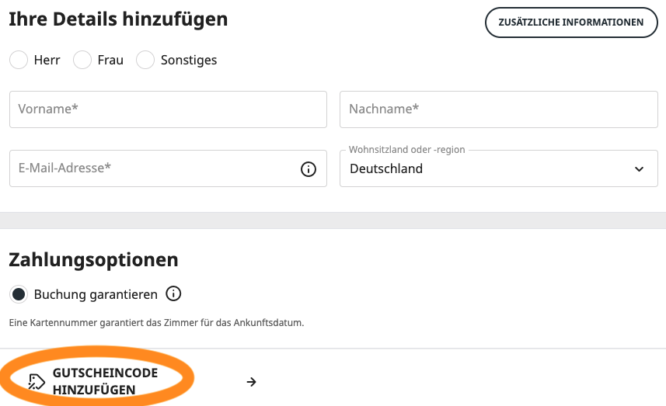Viewport: 666px width, 406px height.
Task: Click the Frau label text
Action: (110, 60)
